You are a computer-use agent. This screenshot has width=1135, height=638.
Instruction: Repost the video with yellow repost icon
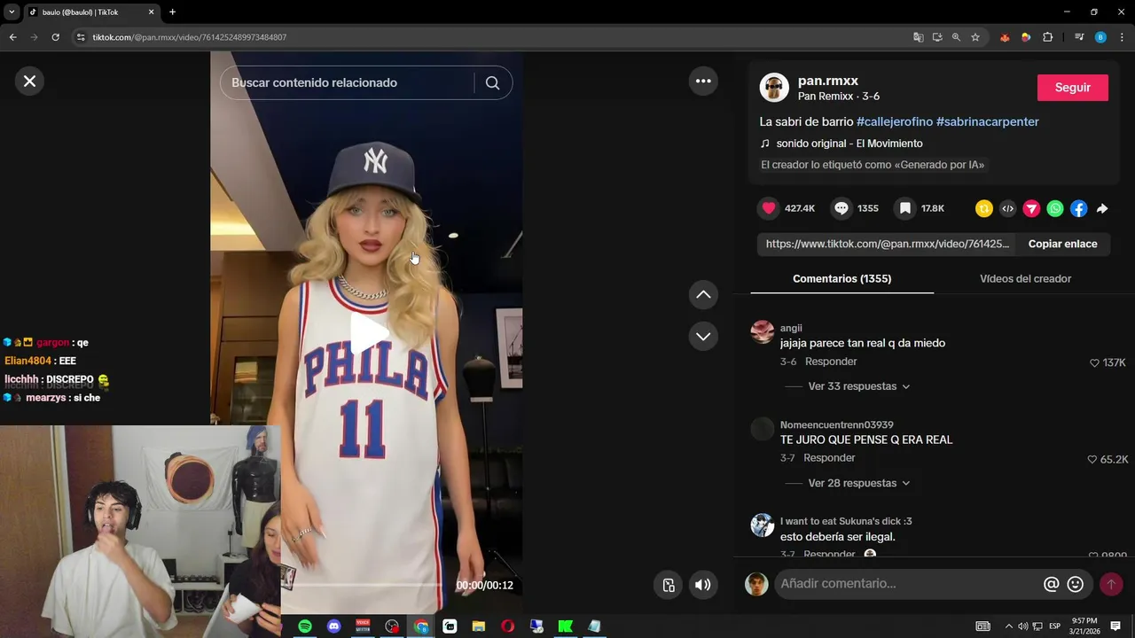click(x=984, y=208)
